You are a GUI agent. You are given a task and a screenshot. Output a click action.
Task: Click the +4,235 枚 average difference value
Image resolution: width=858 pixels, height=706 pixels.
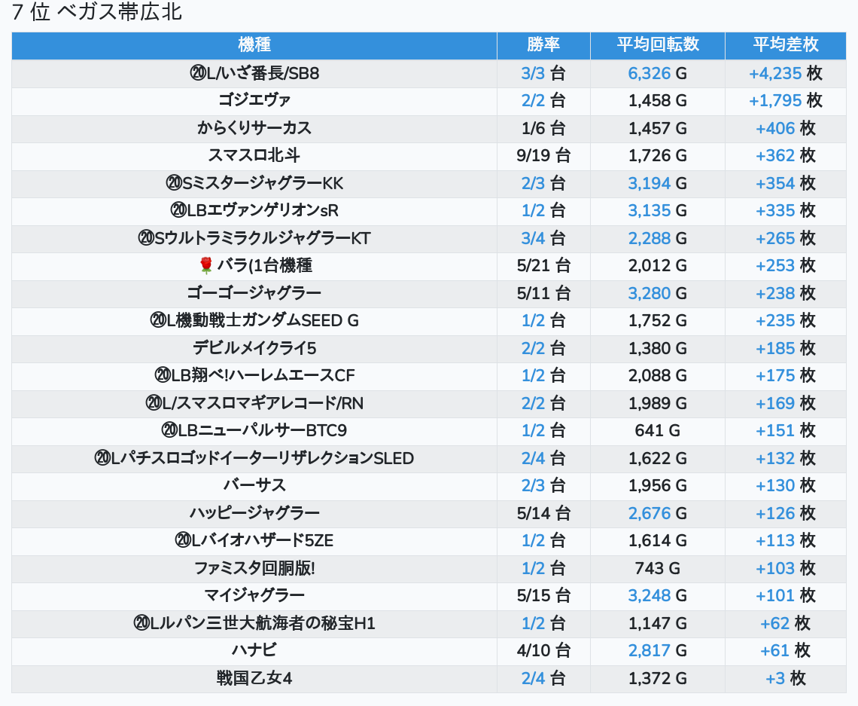click(x=786, y=73)
